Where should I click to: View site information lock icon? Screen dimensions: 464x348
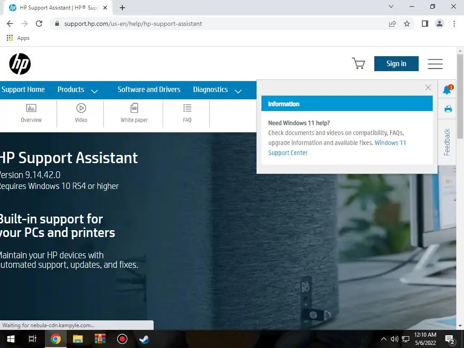[x=57, y=24]
